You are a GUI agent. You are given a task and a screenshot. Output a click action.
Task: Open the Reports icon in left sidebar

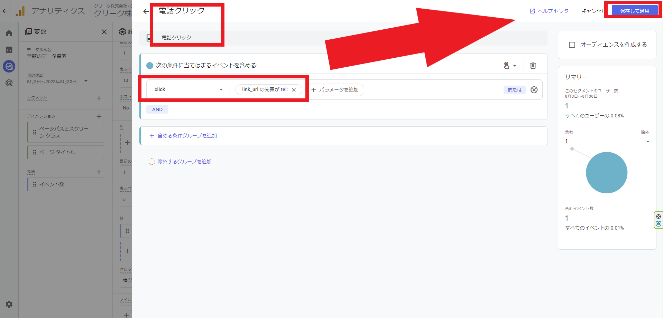click(9, 50)
